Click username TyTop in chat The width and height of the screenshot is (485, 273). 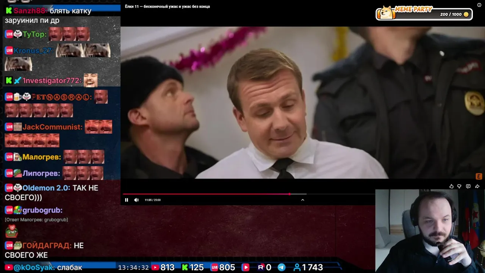pos(34,34)
